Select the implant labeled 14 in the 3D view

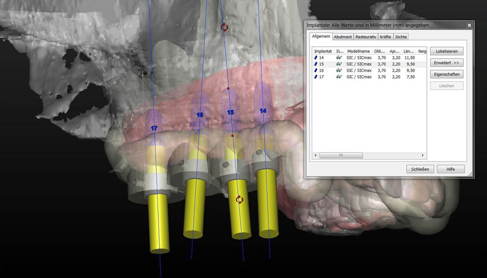263,111
